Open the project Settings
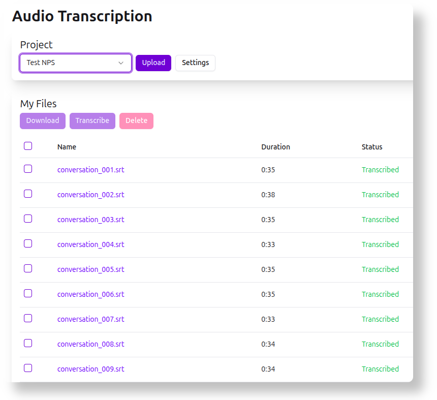Viewport: 437px width, 400px height. tap(195, 63)
